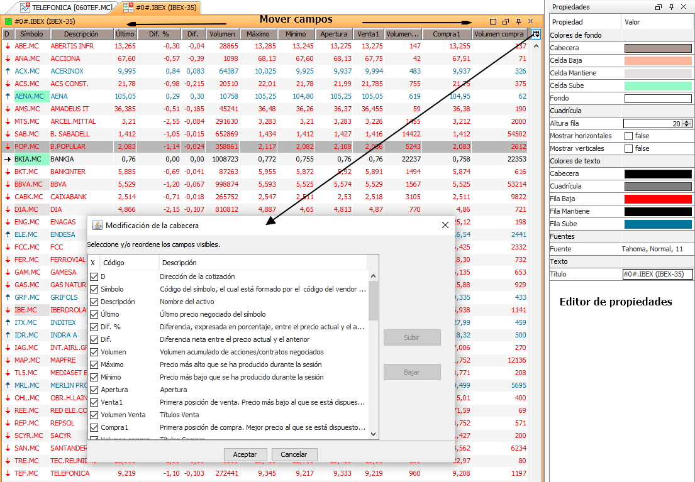
Task: Increase Altura fila with up stepper
Action: click(x=687, y=122)
